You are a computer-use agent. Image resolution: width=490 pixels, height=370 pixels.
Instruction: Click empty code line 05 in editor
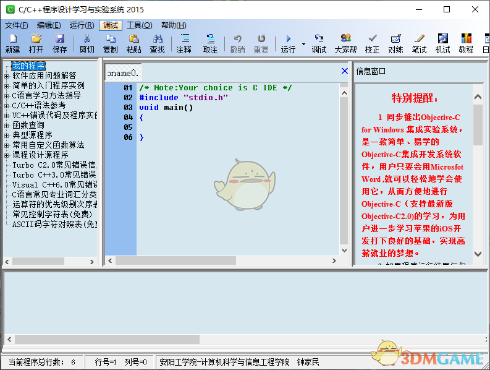pos(237,127)
